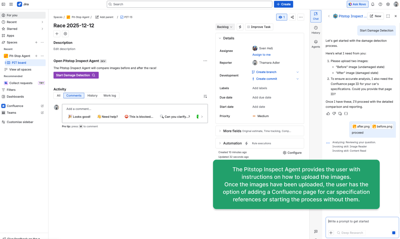Open For you in sidebar

[x=23, y=15]
